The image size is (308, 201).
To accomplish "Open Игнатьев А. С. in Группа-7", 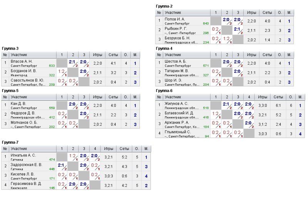I will click(x=23, y=155).
